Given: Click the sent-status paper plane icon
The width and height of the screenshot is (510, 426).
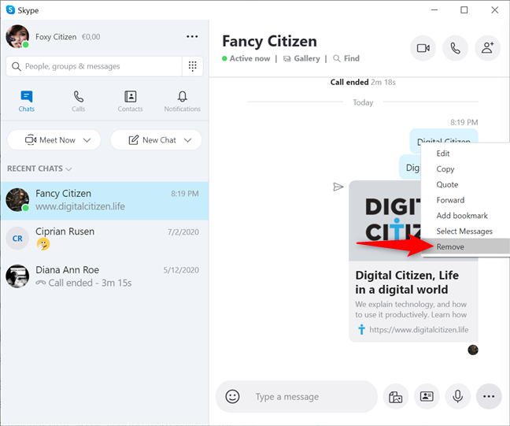Looking at the screenshot, I should (x=338, y=187).
